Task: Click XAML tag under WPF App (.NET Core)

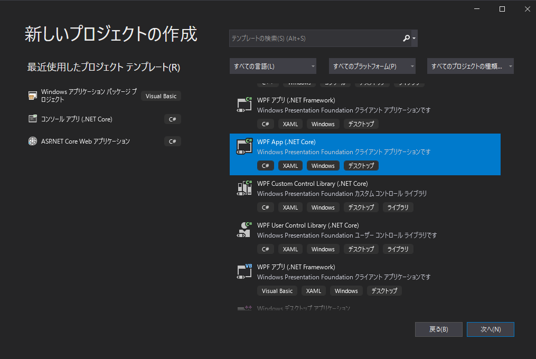Action: [290, 166]
